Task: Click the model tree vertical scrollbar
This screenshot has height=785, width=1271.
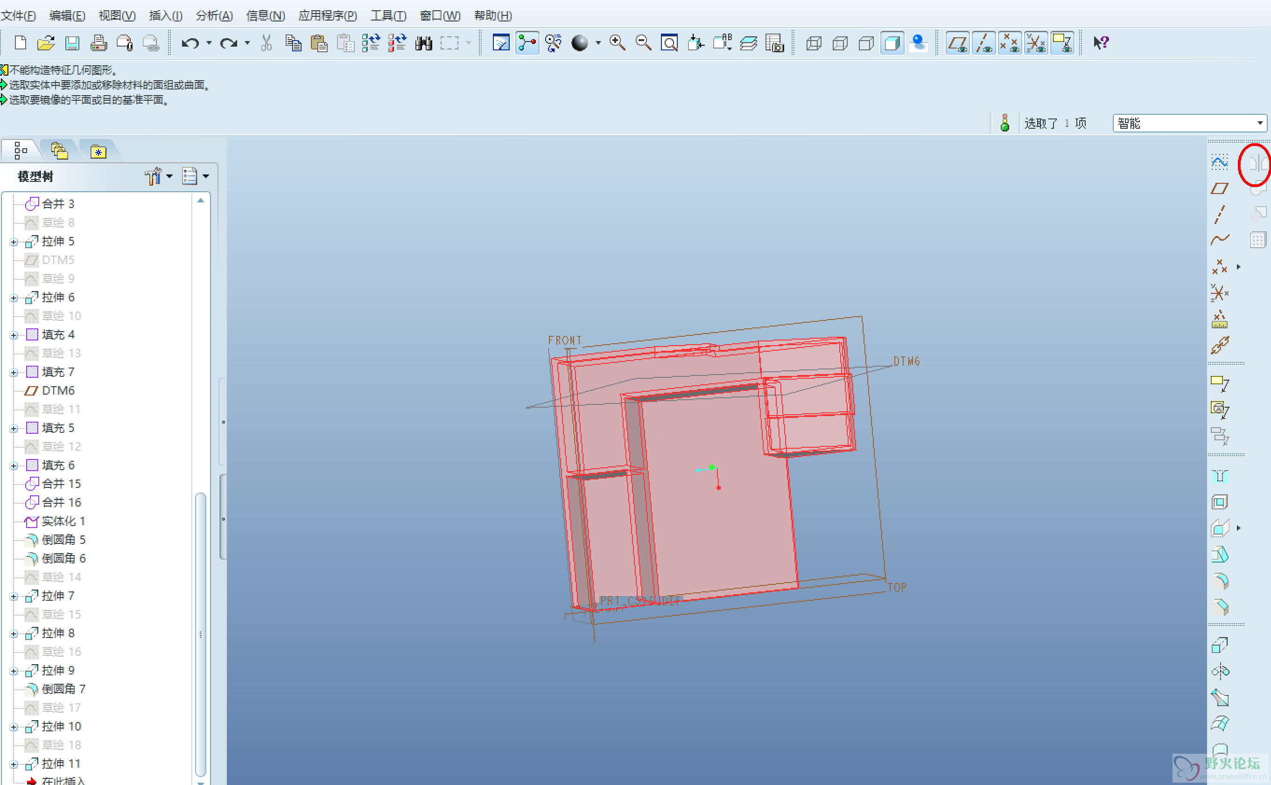Action: coord(201,633)
